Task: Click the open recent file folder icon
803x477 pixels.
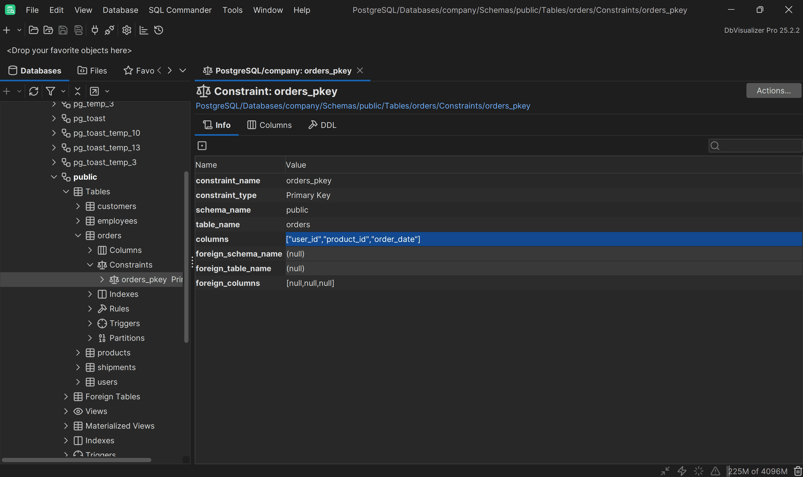Action: 48,30
